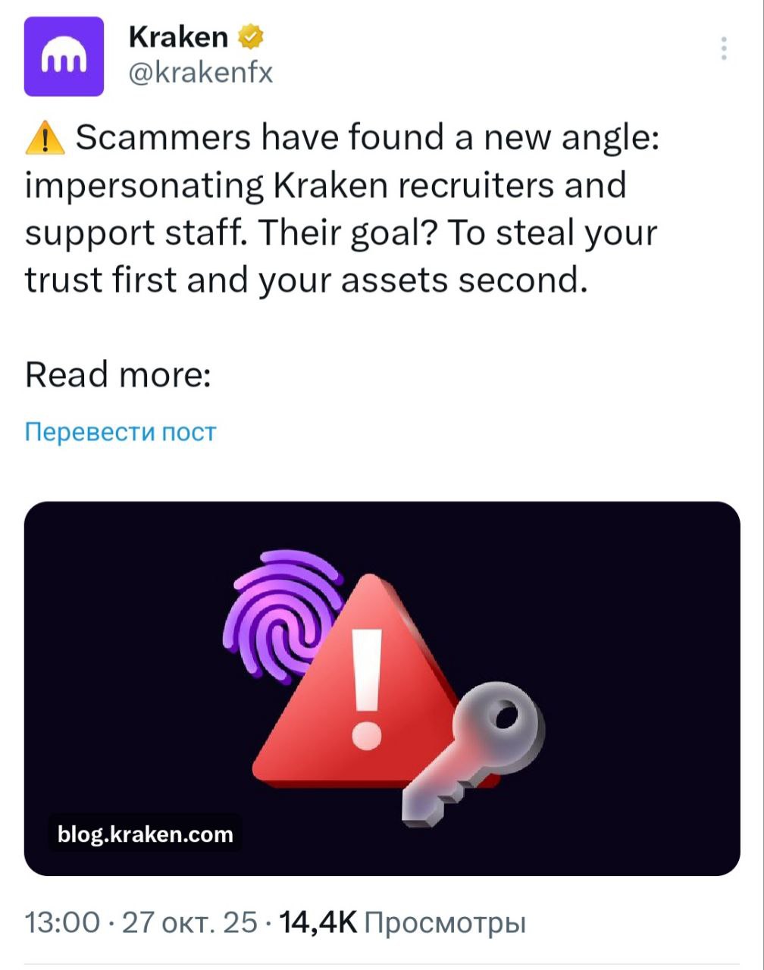Screen dimensions: 764x970
Task: Open the @krakenfx handle link
Action: click(201, 74)
